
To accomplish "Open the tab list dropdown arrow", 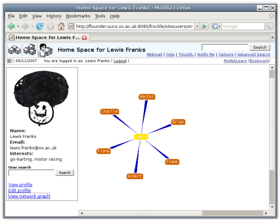I will 272,37.
